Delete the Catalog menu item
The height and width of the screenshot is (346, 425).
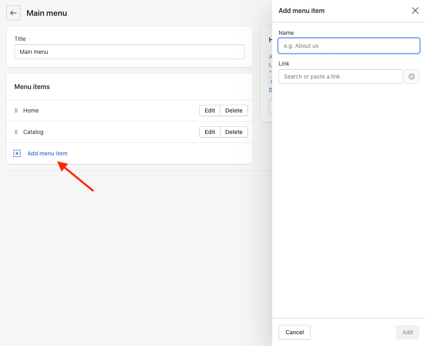(234, 132)
